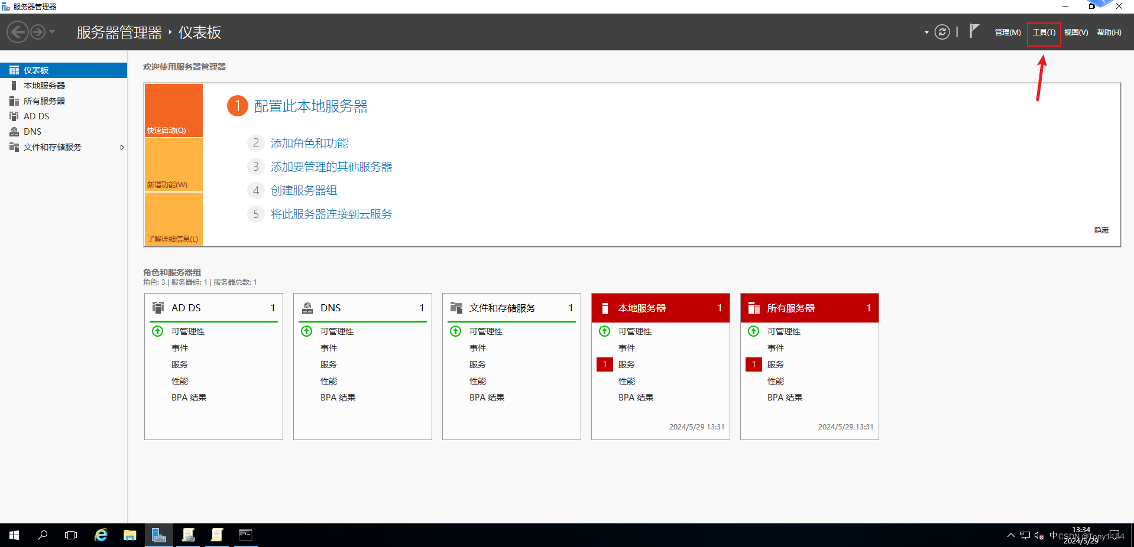Click the DNS tile header icon
Screen dimensions: 1134x547
click(x=307, y=308)
